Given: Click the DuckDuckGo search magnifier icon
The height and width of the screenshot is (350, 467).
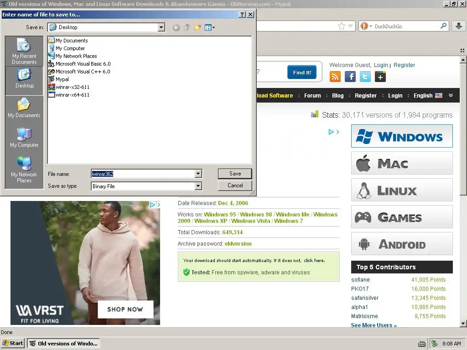Looking at the screenshot, I should [x=443, y=26].
